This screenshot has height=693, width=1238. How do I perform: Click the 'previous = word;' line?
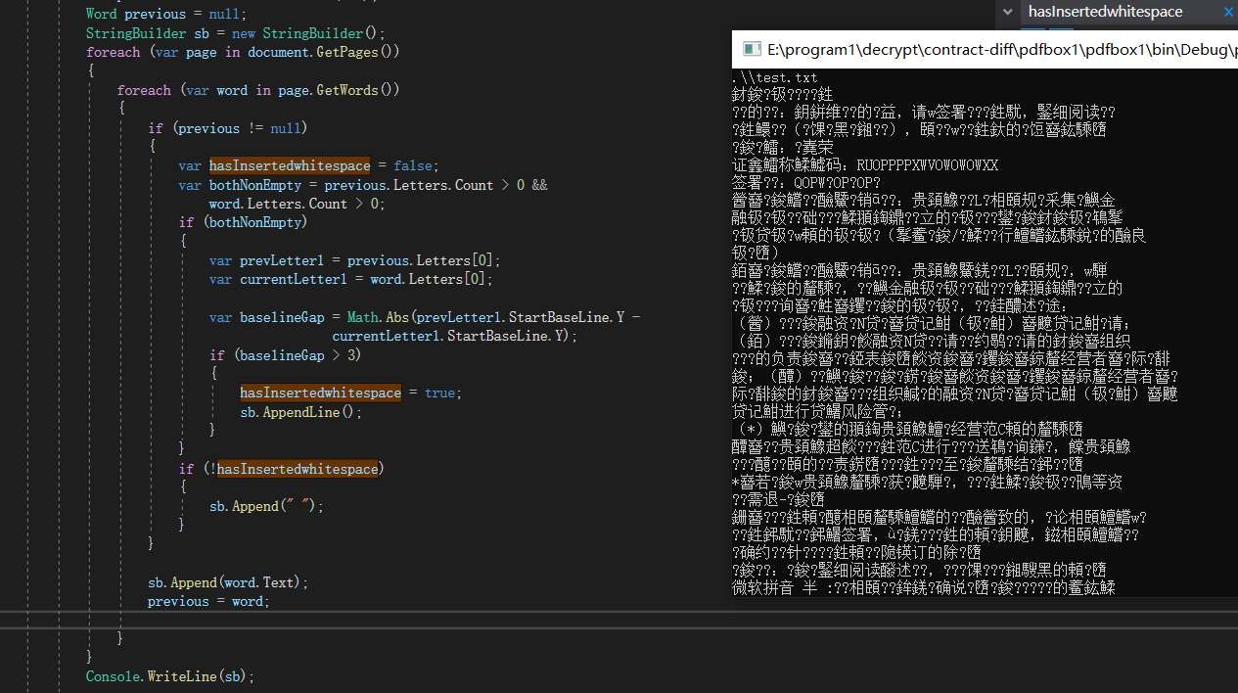[208, 601]
